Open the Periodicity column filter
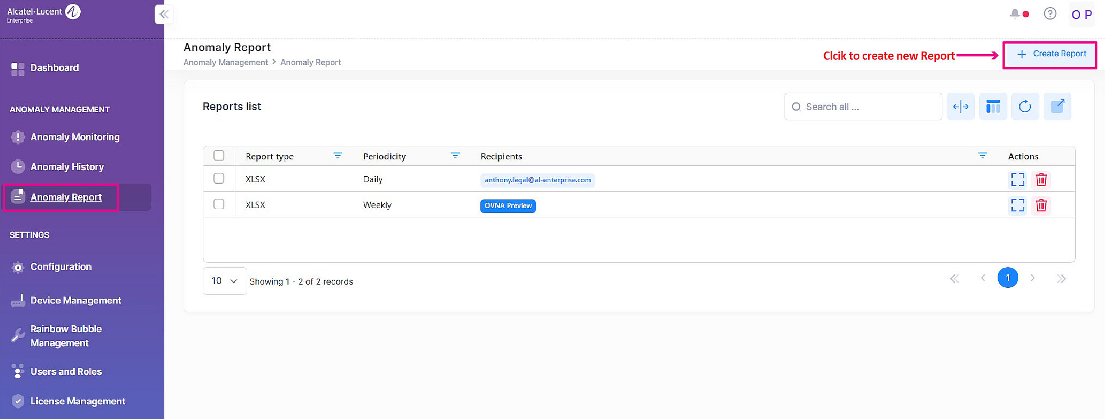This screenshot has width=1105, height=419. click(455, 156)
